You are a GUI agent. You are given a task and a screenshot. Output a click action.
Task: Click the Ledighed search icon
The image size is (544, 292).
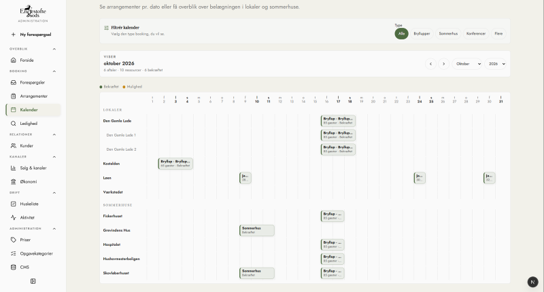click(13, 124)
